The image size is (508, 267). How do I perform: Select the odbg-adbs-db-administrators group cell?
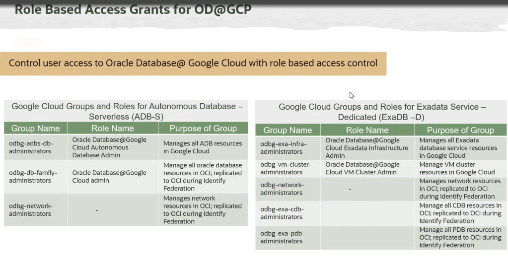(31, 147)
